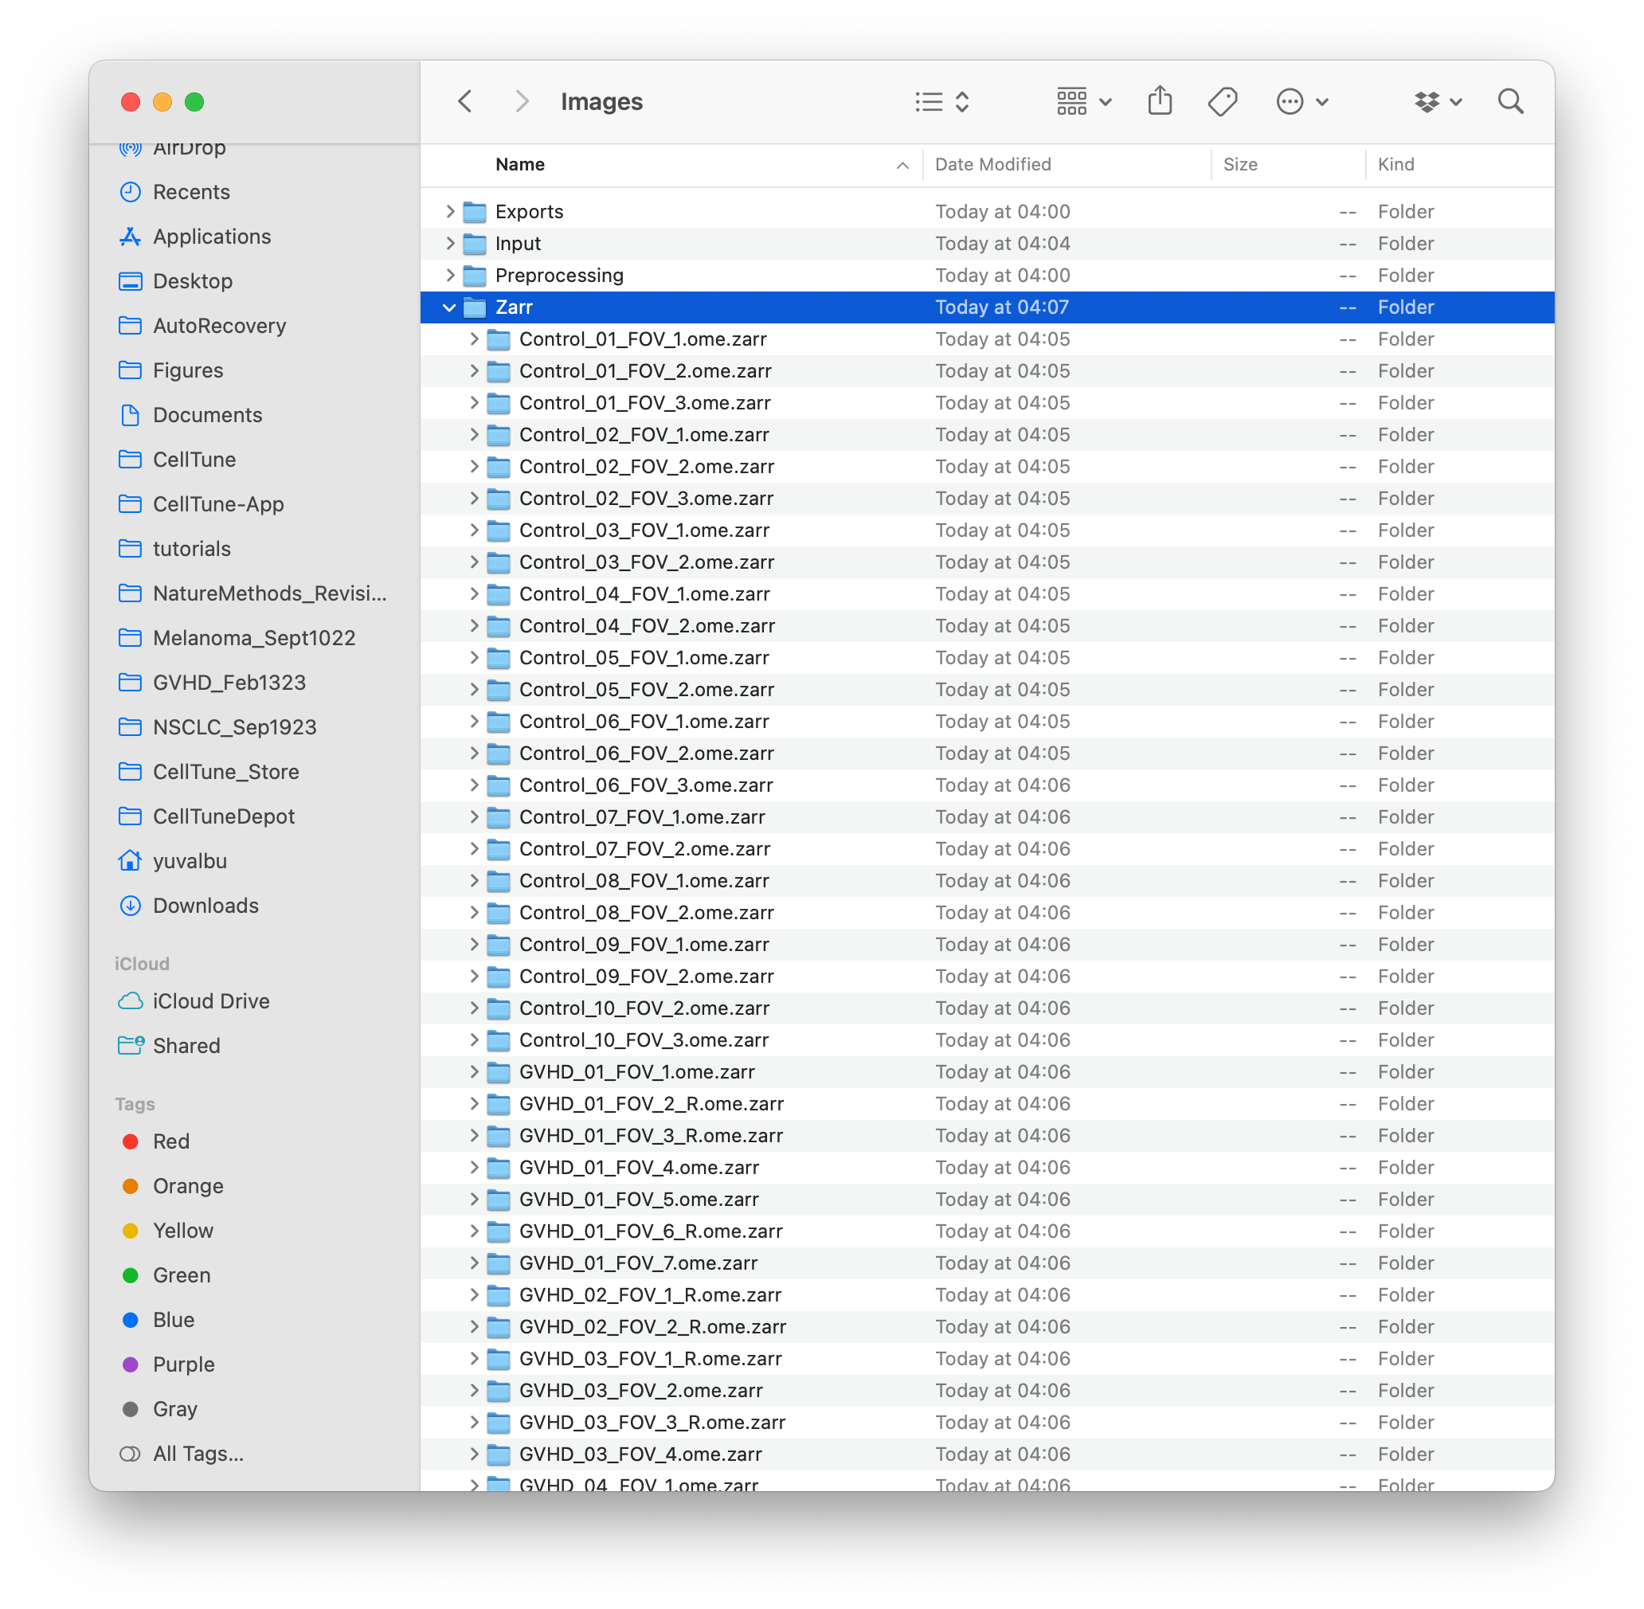Click the forward navigation arrow
Screen dimensions: 1644x1609
pyautogui.click(x=523, y=100)
